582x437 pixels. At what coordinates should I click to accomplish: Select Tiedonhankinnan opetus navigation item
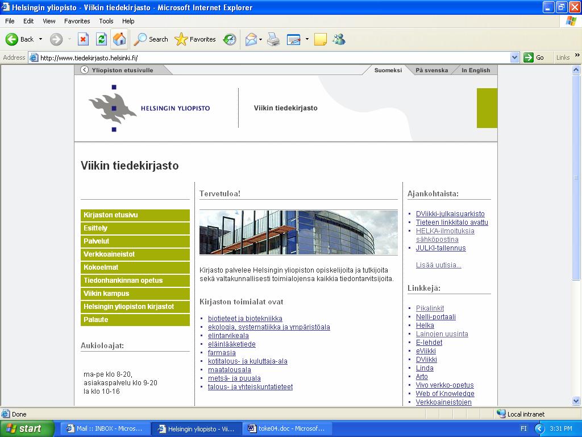135,281
